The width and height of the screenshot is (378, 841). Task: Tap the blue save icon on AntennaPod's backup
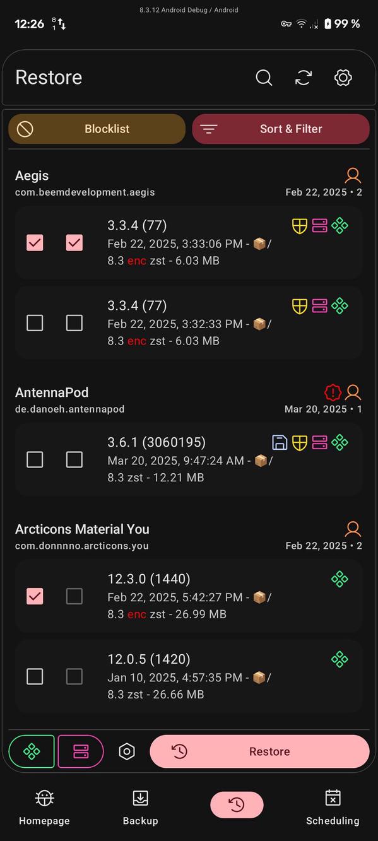coord(278,442)
